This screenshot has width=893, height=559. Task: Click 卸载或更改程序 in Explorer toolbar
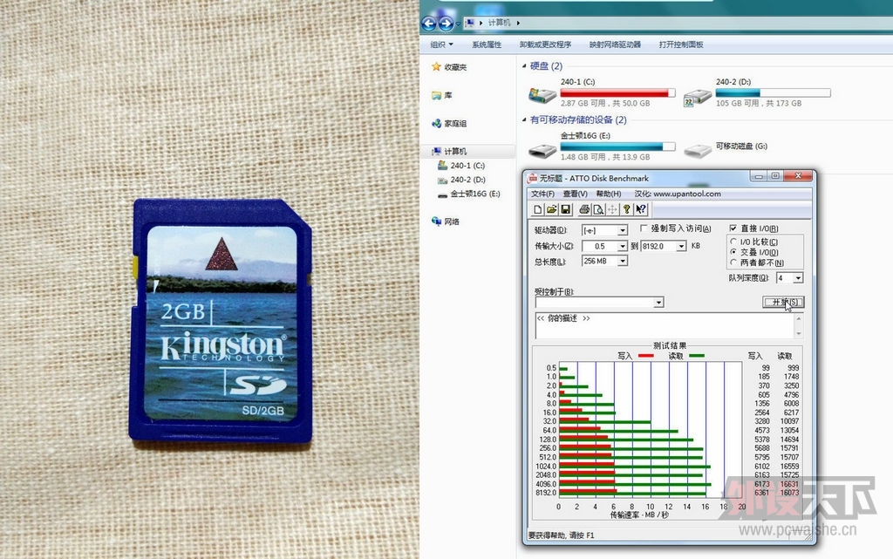point(545,44)
